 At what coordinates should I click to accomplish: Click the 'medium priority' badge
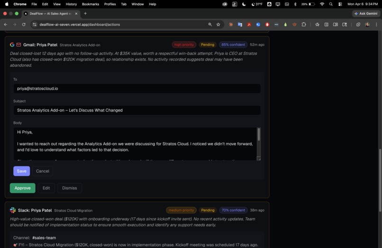tap(181, 210)
